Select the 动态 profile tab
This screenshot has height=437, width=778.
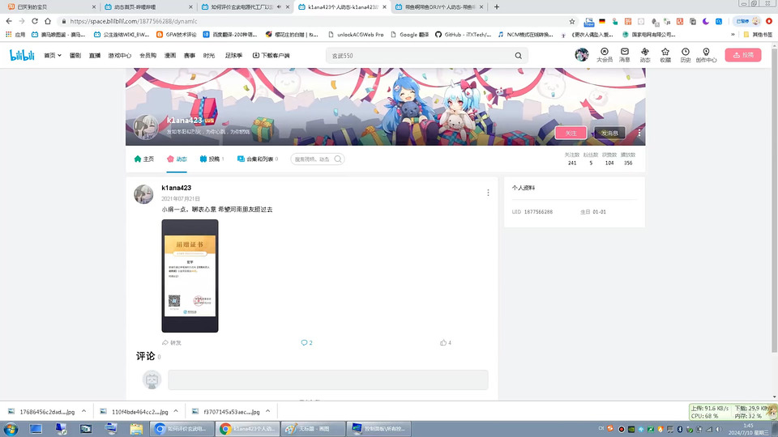tap(177, 159)
